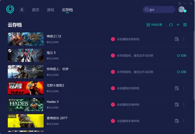Expand the three-dot menu for Hades II
The image size is (195, 134).
click(184, 104)
